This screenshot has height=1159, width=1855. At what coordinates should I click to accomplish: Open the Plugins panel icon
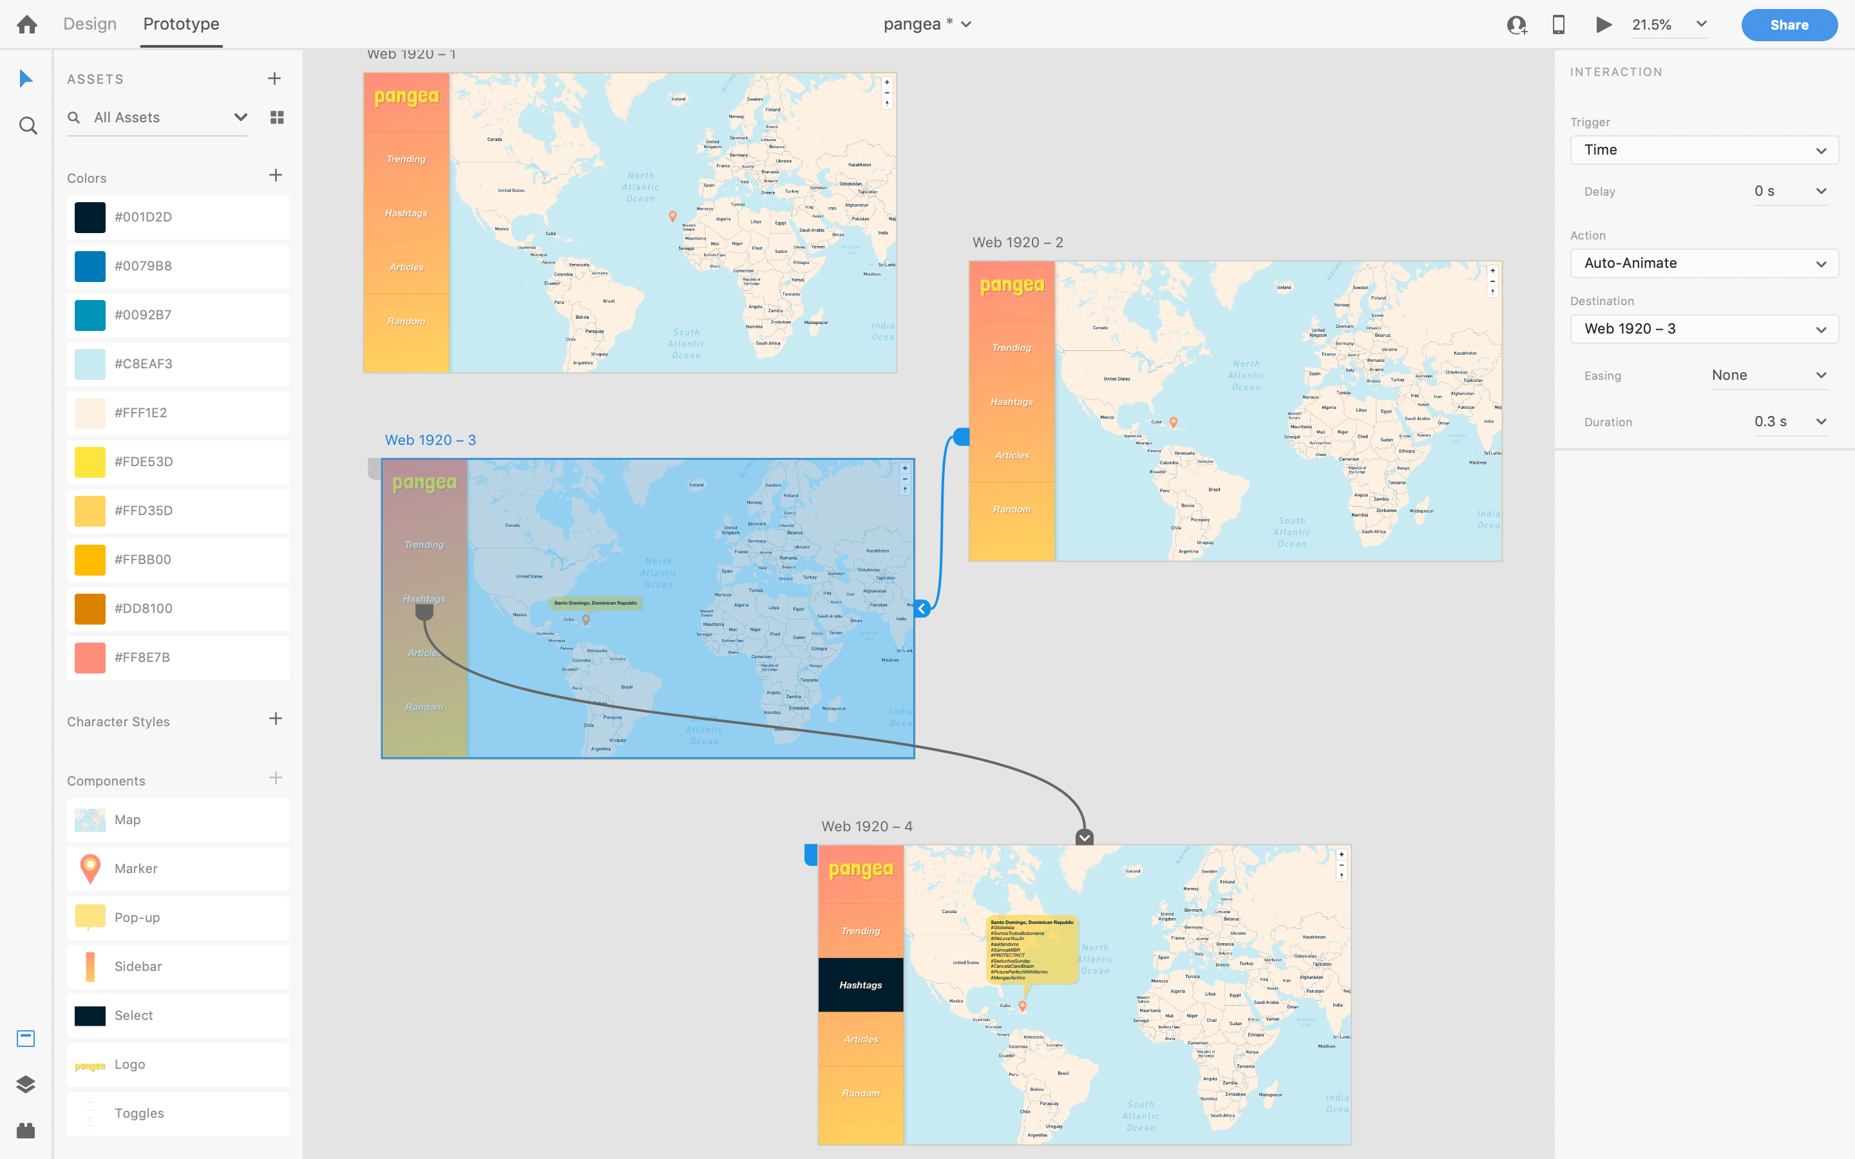point(26,1131)
